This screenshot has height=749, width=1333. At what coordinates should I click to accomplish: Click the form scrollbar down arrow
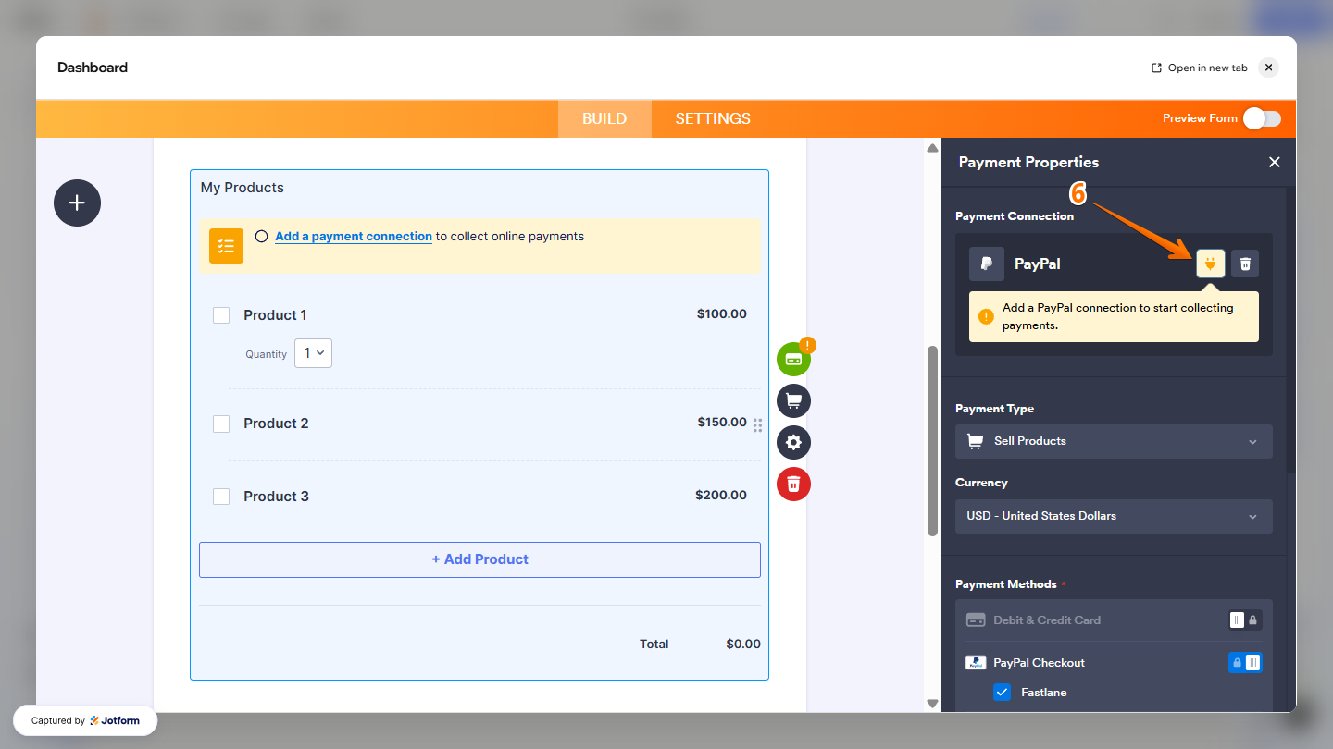[x=932, y=704]
